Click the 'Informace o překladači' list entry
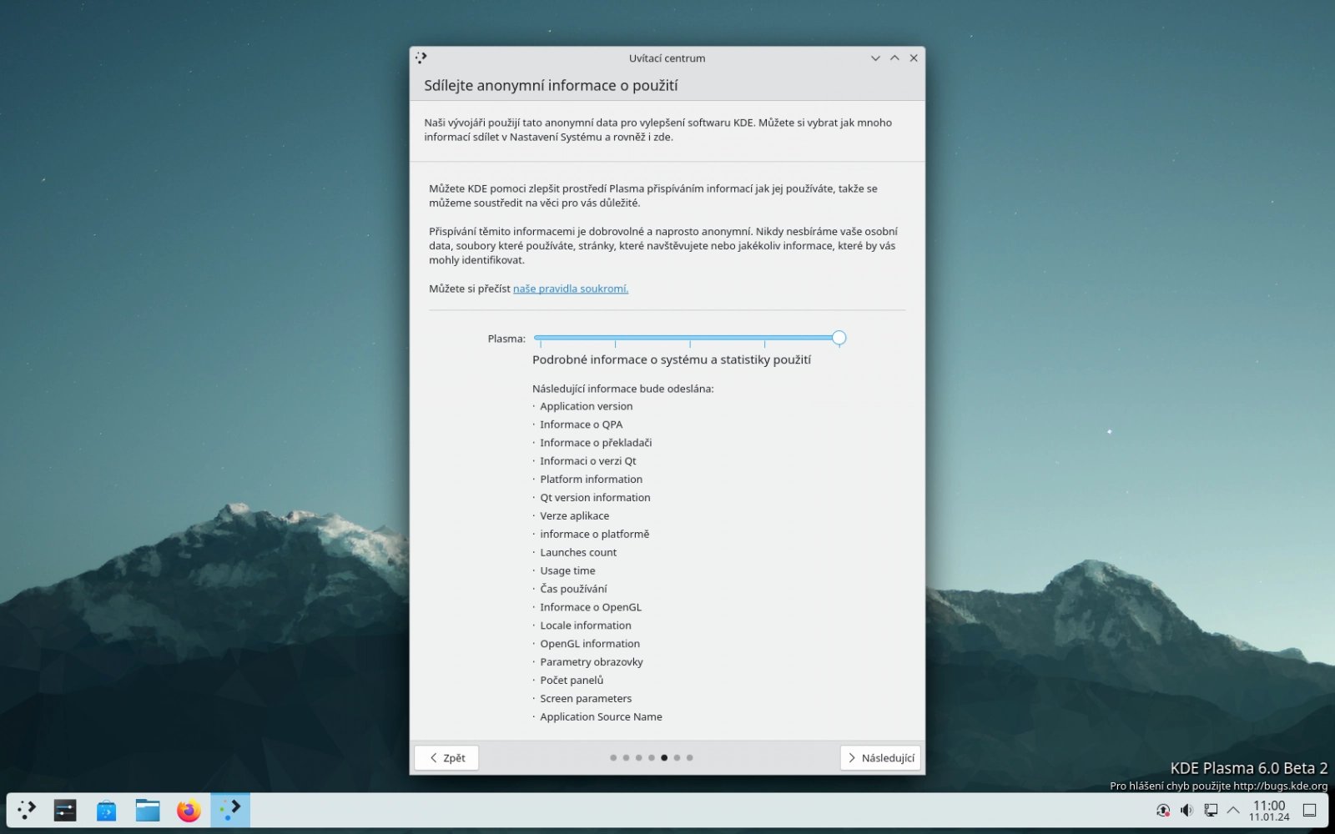Image resolution: width=1335 pixels, height=834 pixels. point(596,443)
